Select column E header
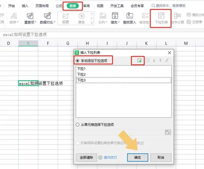 [x=28, y=43]
